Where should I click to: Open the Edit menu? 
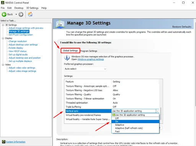10,8
